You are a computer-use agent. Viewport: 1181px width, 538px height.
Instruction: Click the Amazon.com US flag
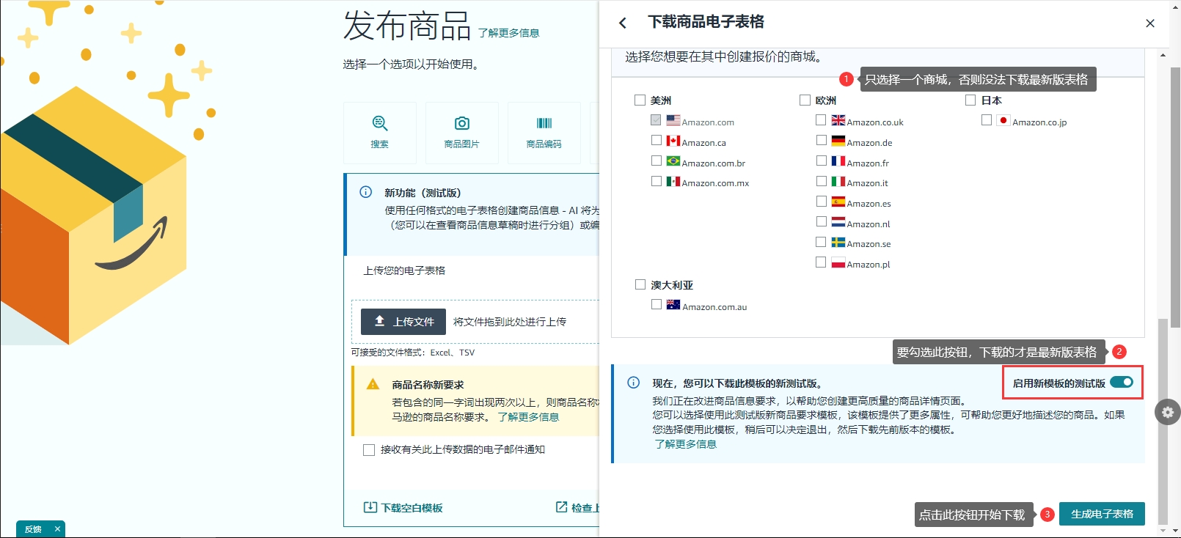click(x=673, y=120)
